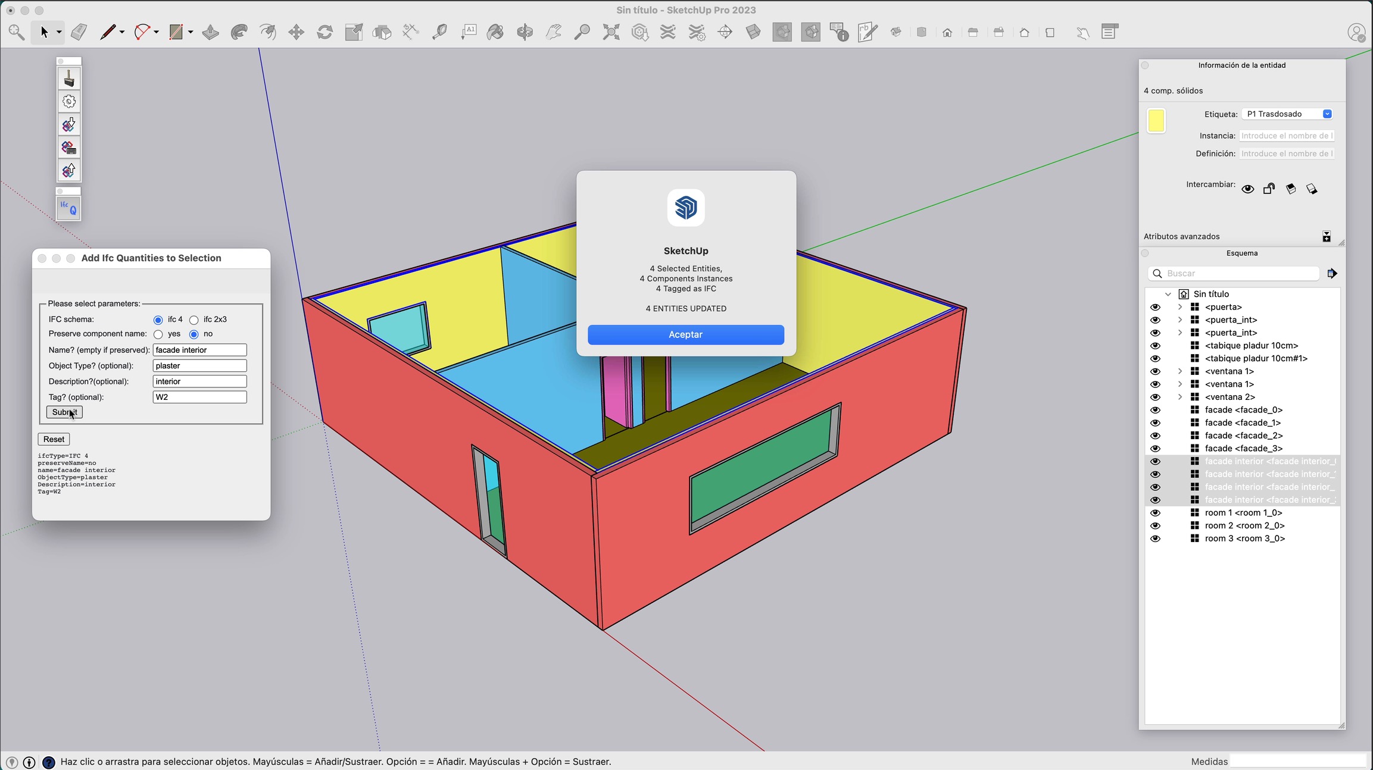Open the IfcQ plugin from the left toolbar

(x=68, y=207)
